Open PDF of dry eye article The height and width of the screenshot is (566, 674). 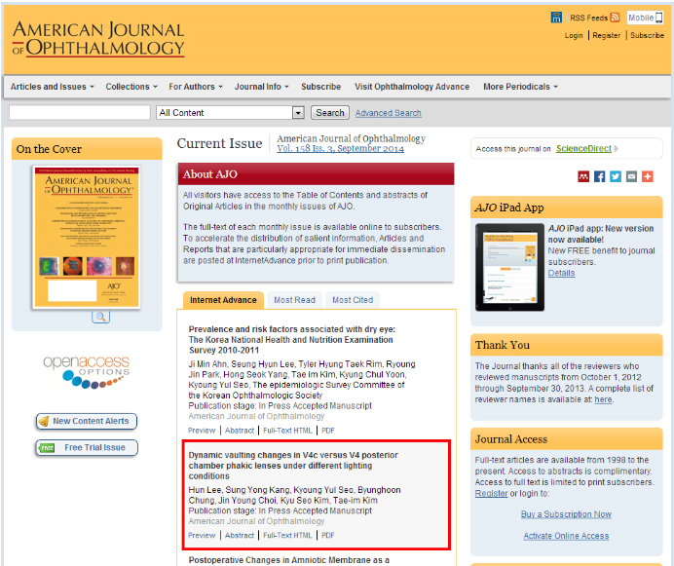pos(328,431)
